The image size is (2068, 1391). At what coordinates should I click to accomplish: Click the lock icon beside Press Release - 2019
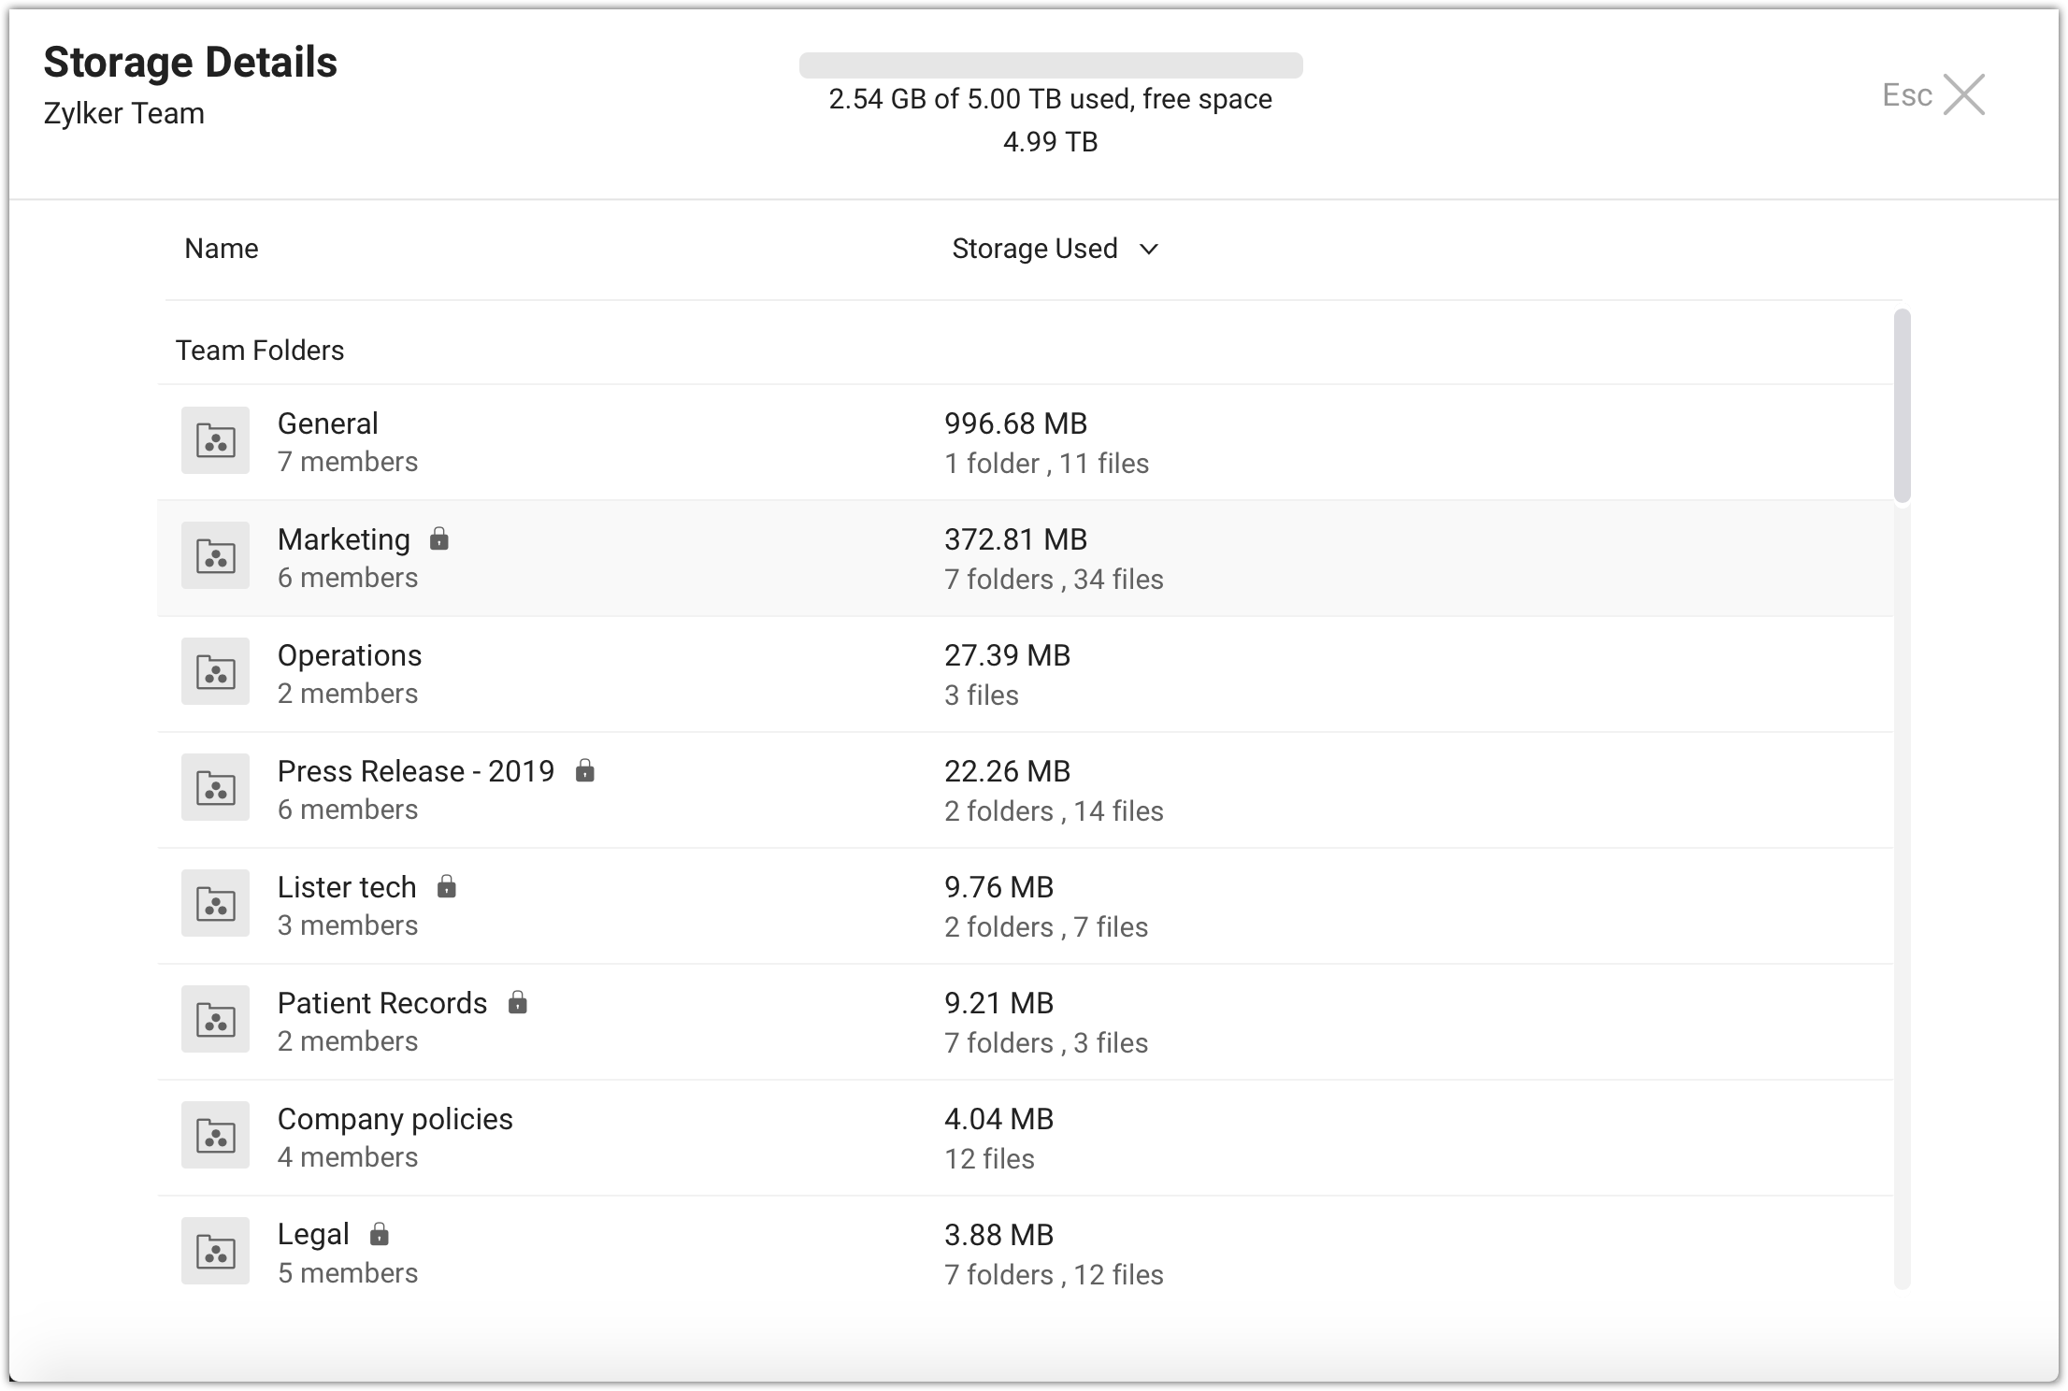click(585, 770)
